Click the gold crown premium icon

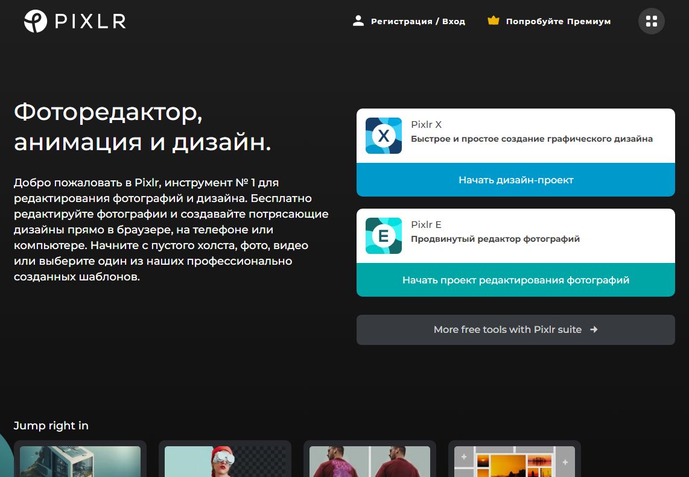pyautogui.click(x=494, y=21)
